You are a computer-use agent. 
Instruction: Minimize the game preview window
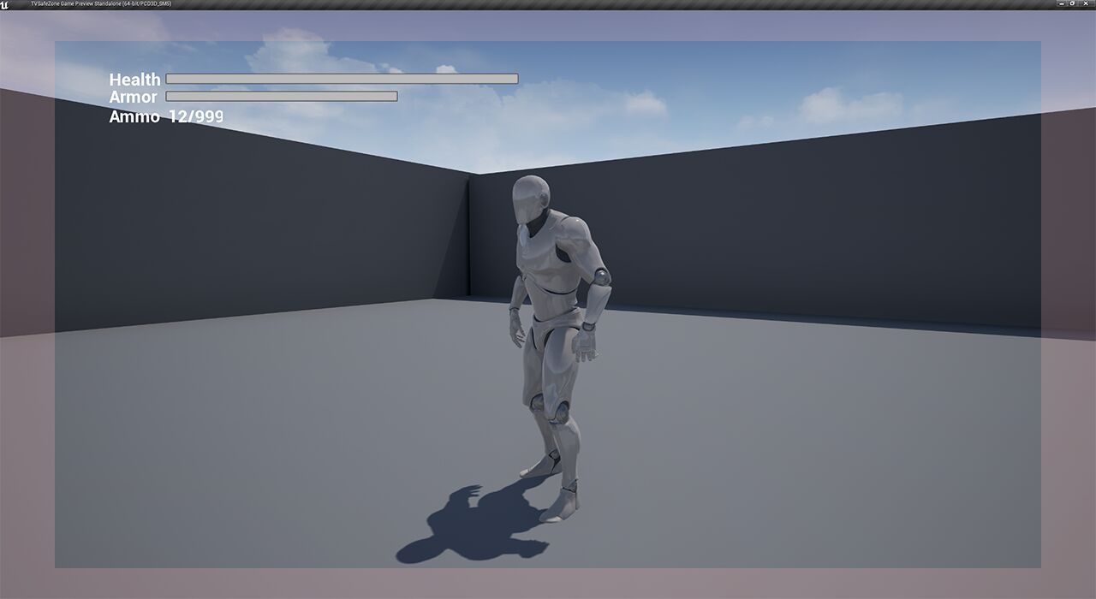1060,3
